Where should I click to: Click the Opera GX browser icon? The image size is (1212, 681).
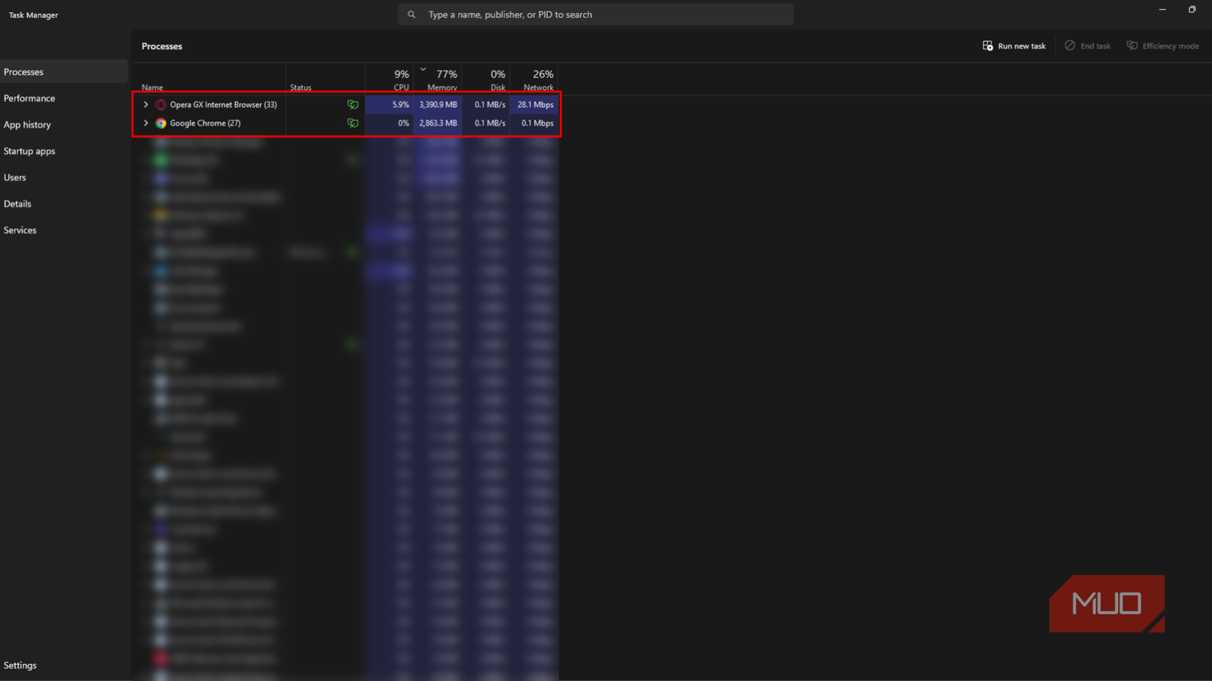[161, 104]
